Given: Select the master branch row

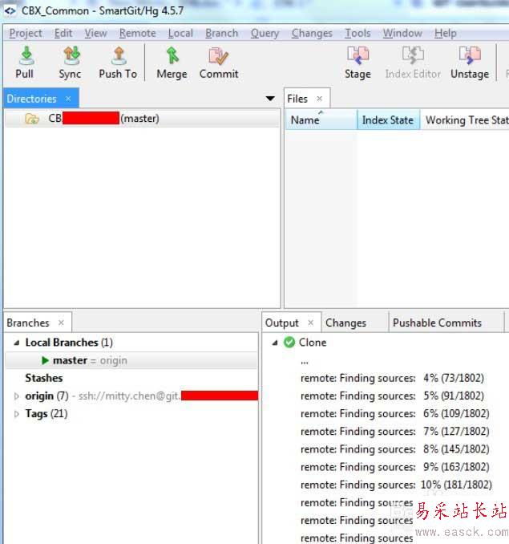Looking at the screenshot, I should coord(131,360).
